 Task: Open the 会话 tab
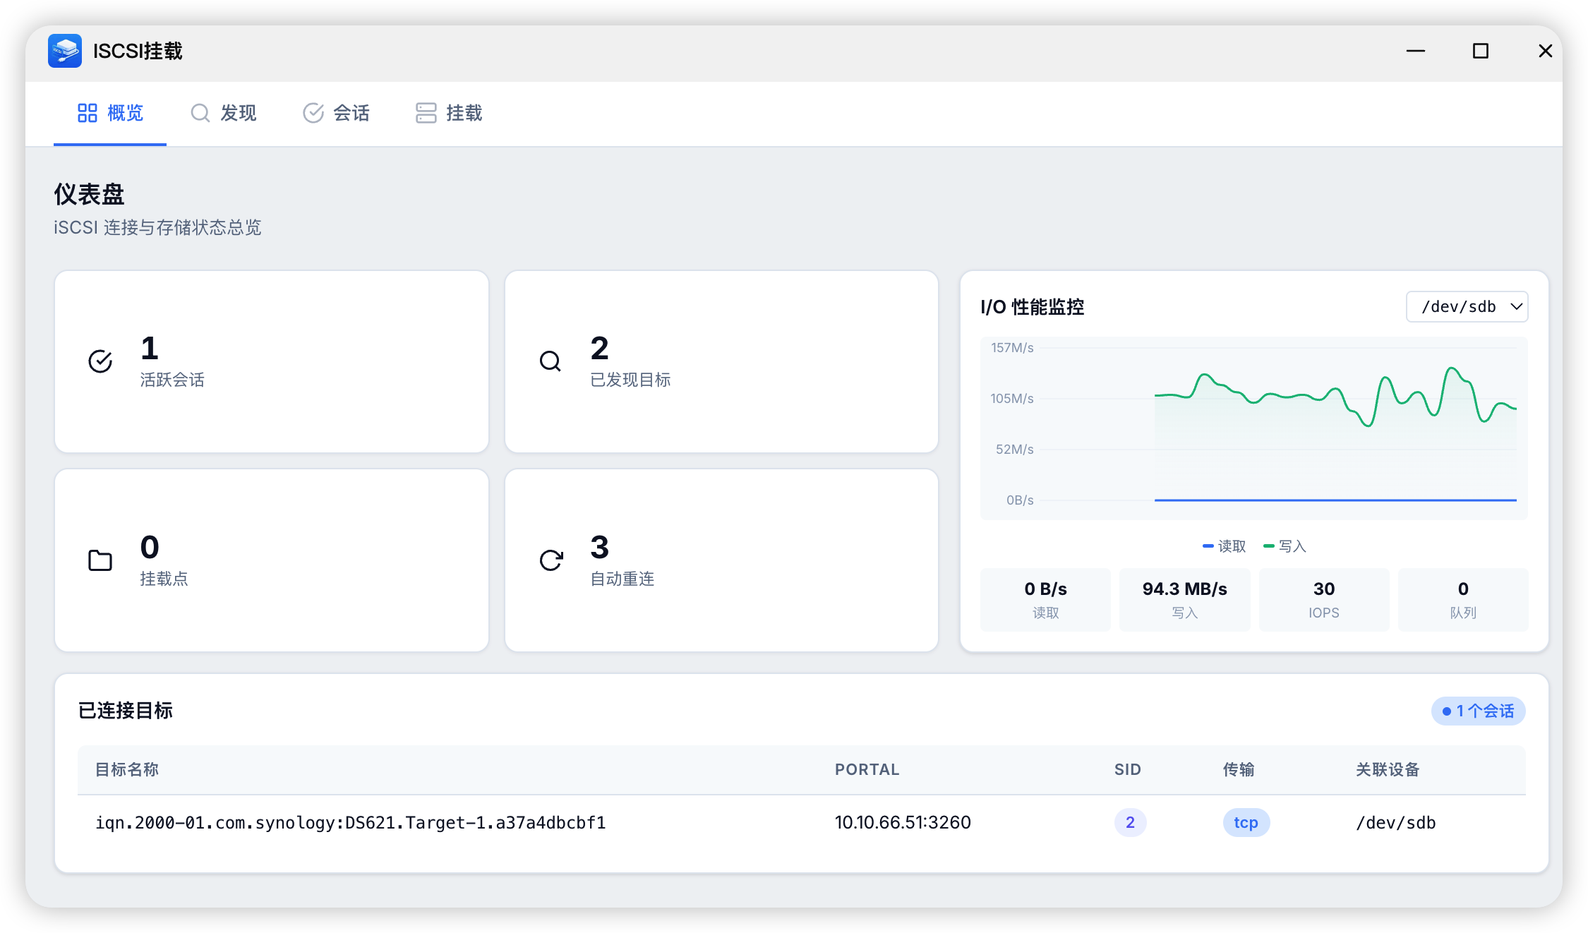336,113
